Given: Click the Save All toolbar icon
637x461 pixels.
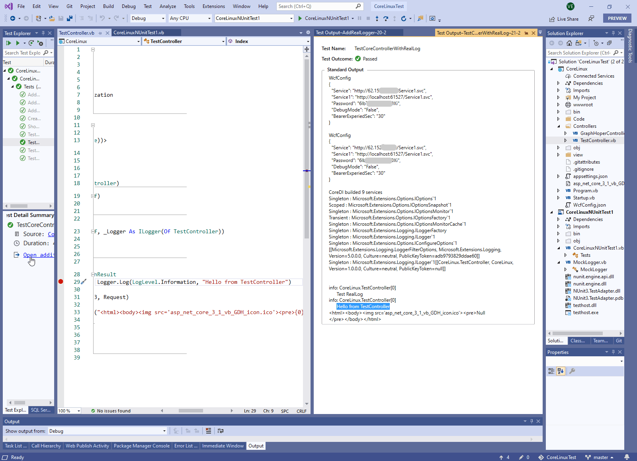Looking at the screenshot, I should point(69,18).
